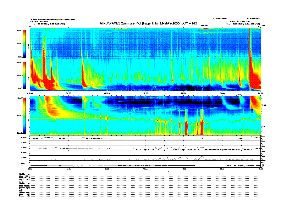Click the -150.00 color scale label
Screen dimensions: 281x217
17,132
